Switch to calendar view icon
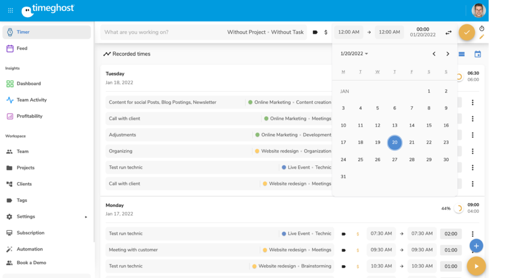 (x=477, y=54)
